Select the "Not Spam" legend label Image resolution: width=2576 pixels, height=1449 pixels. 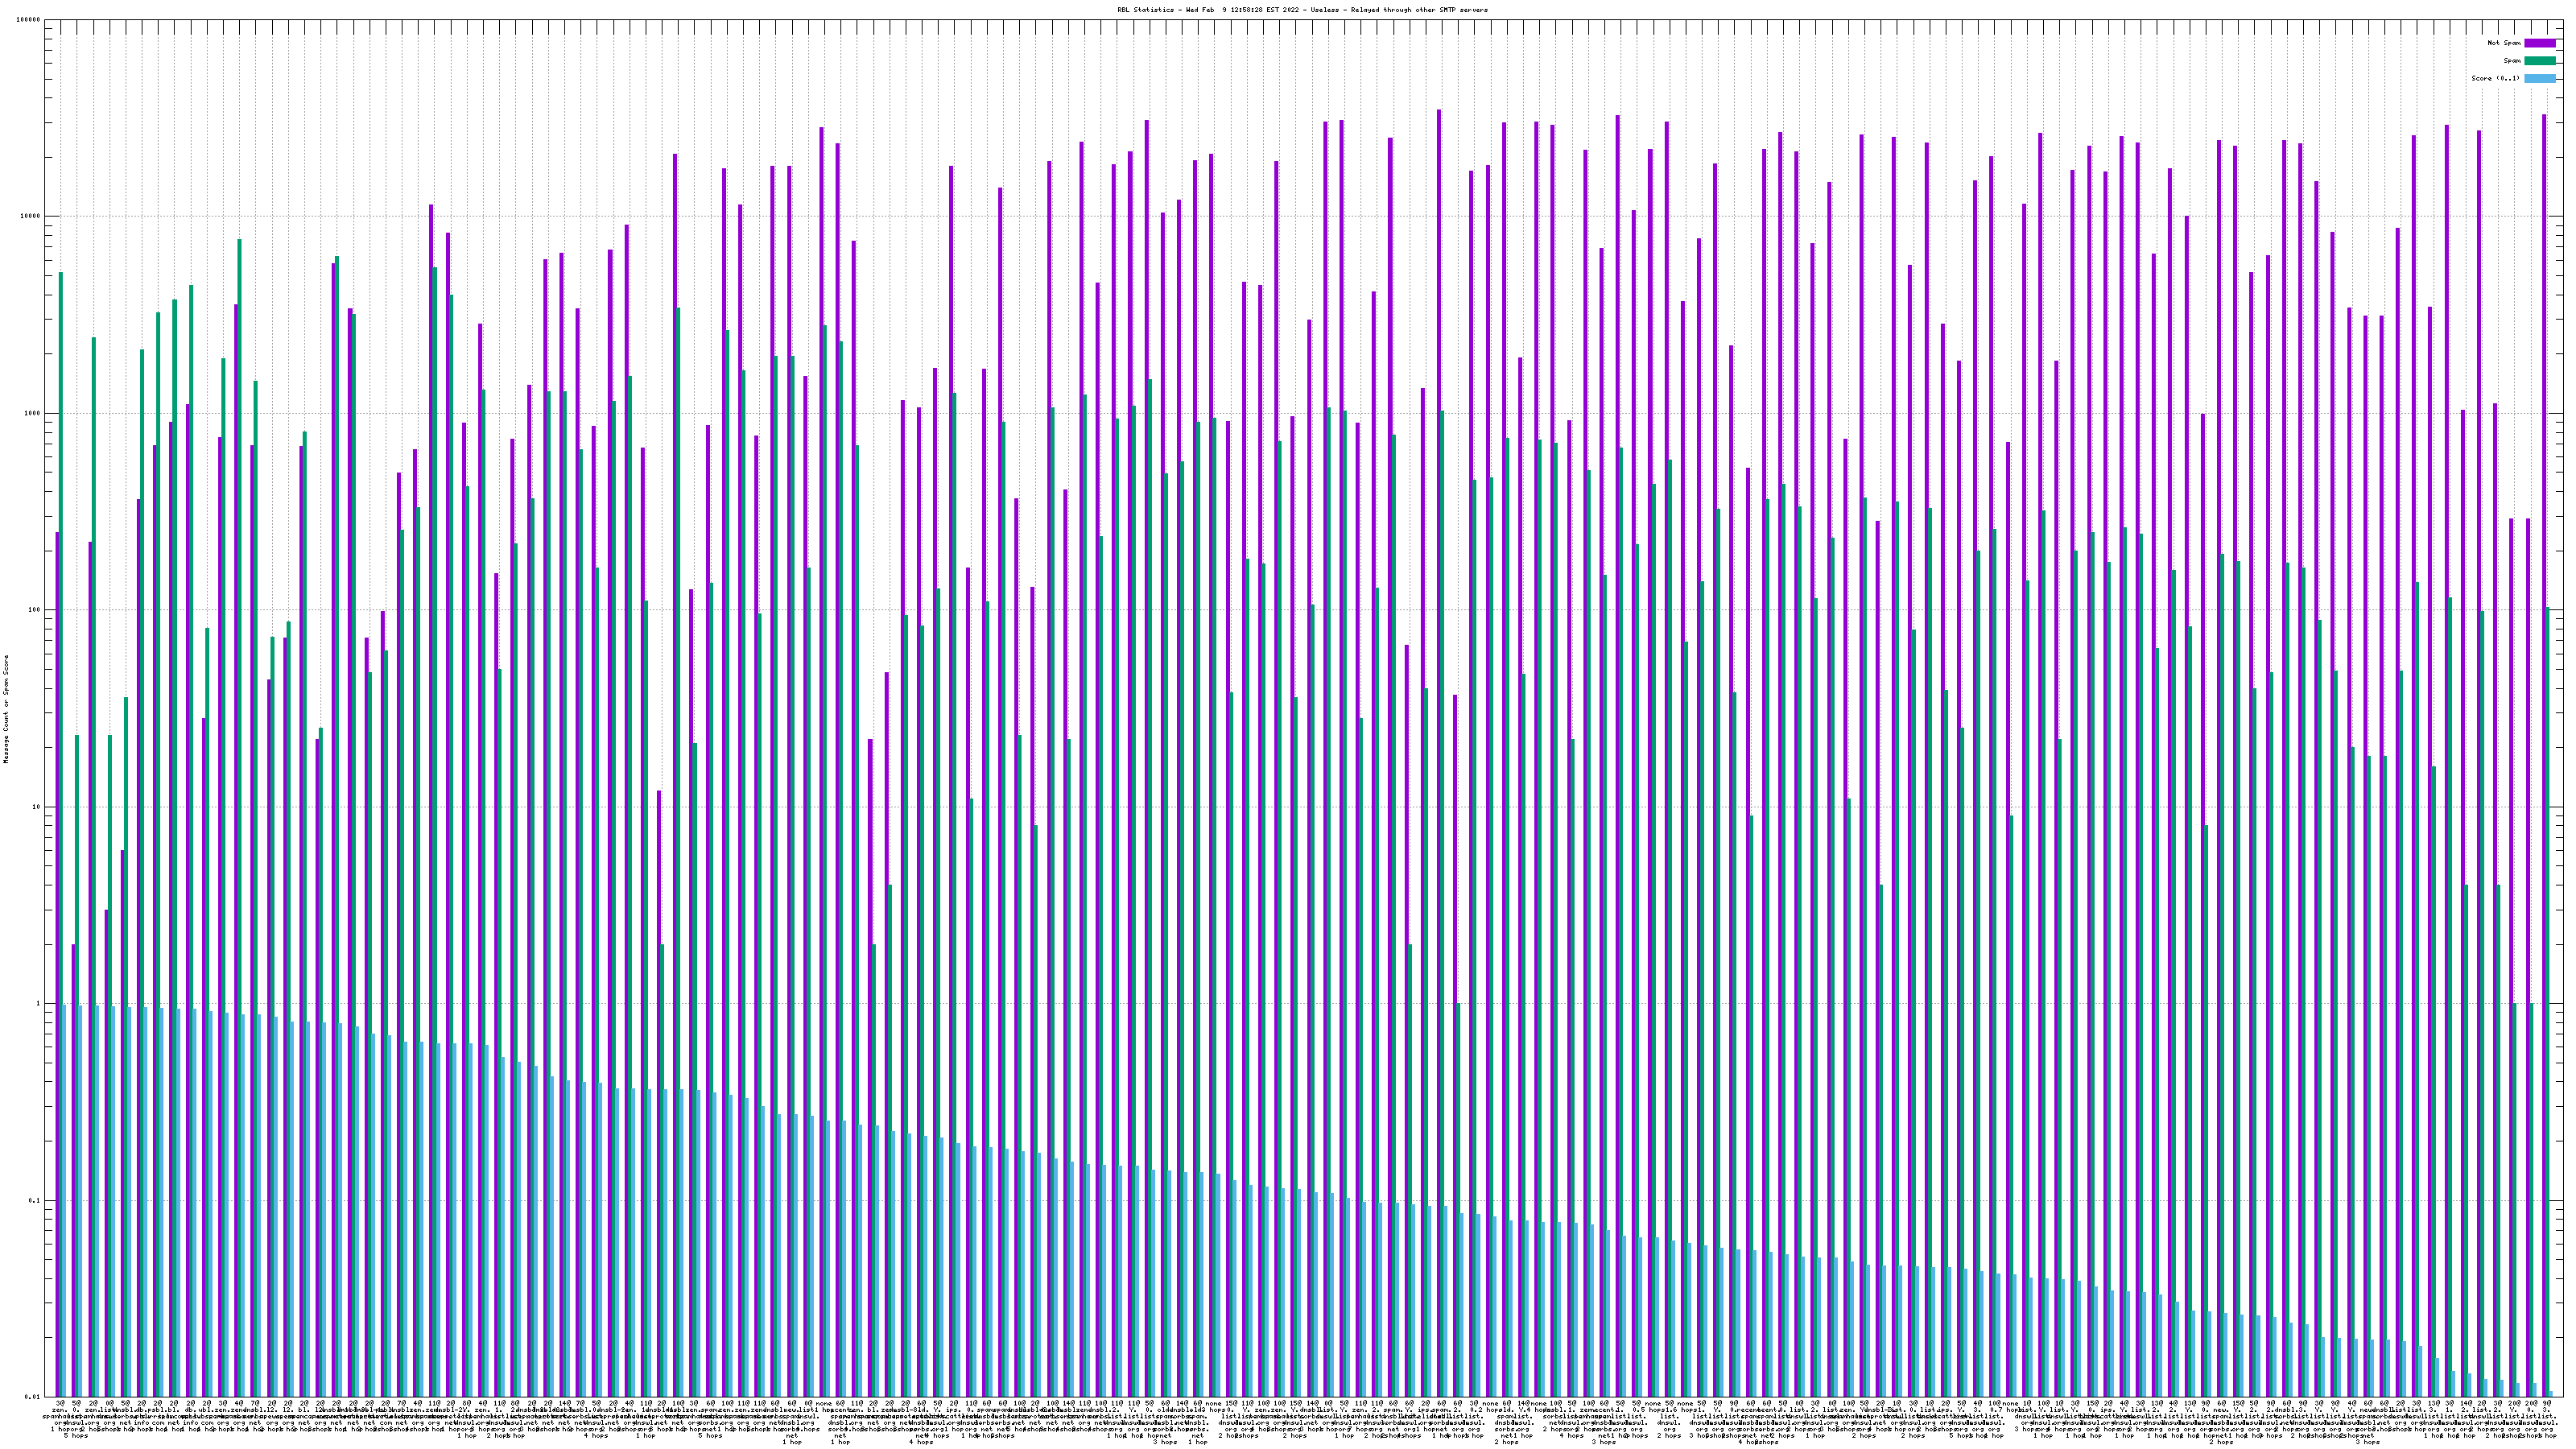(x=2504, y=43)
